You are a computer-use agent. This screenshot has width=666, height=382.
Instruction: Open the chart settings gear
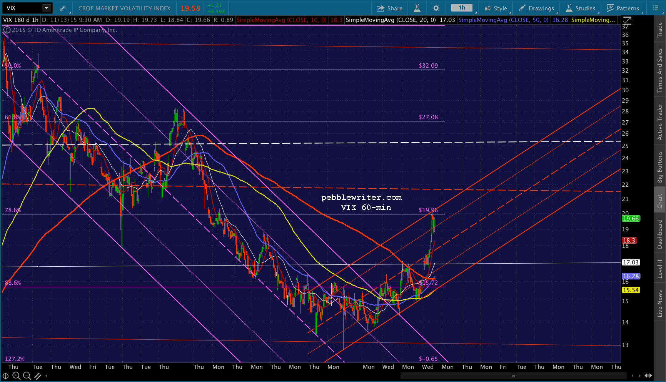tap(436, 8)
